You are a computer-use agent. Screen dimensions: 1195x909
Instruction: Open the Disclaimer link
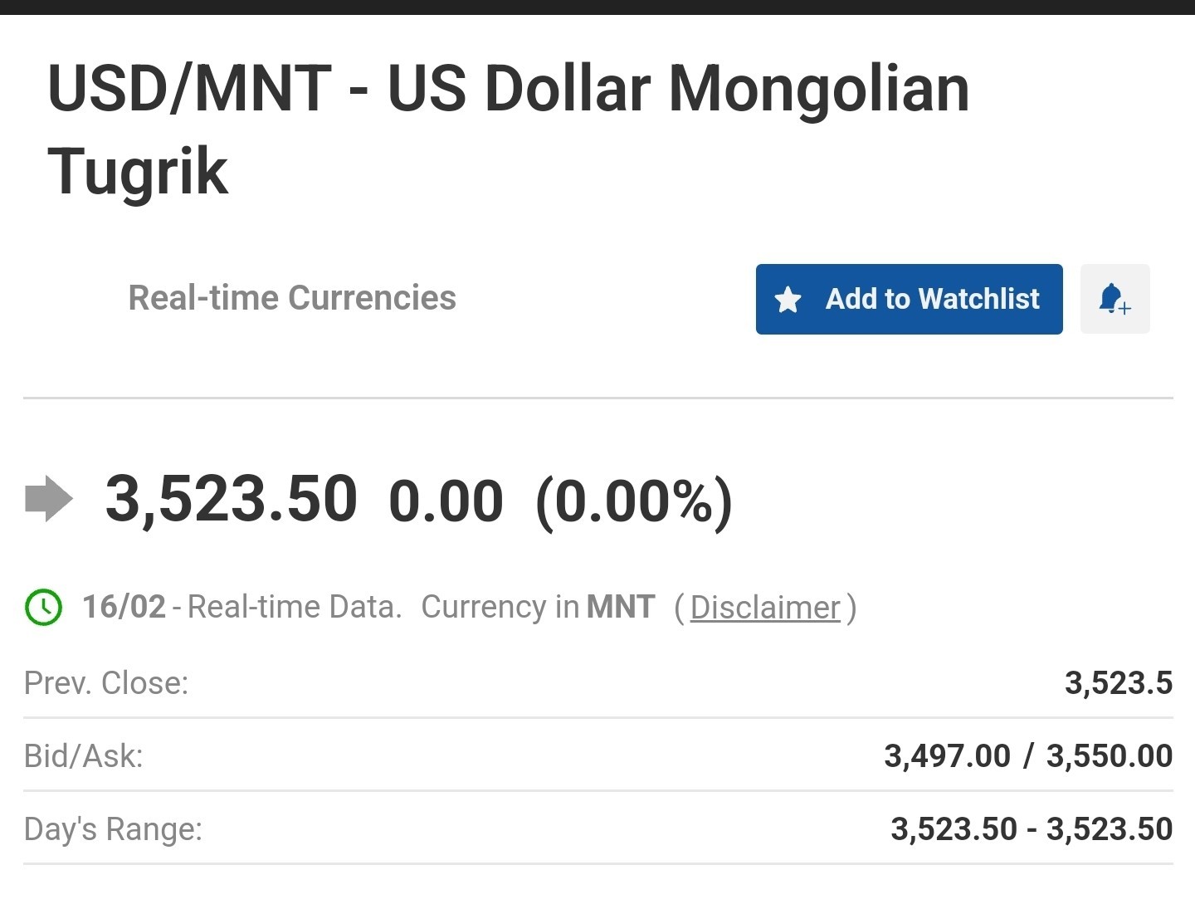coord(765,608)
